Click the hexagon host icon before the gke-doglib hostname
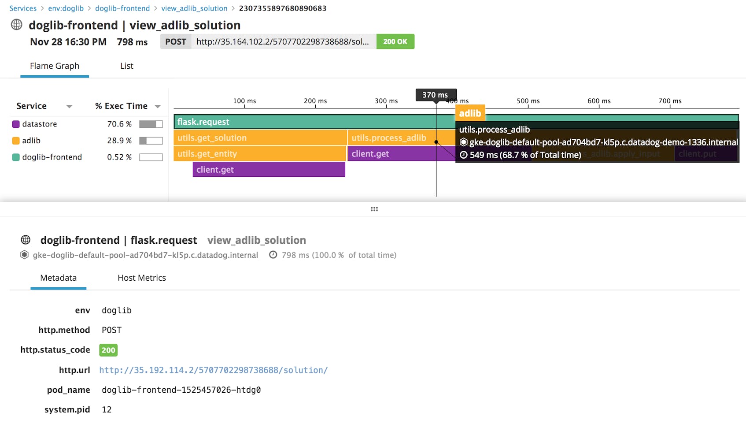 coord(24,255)
